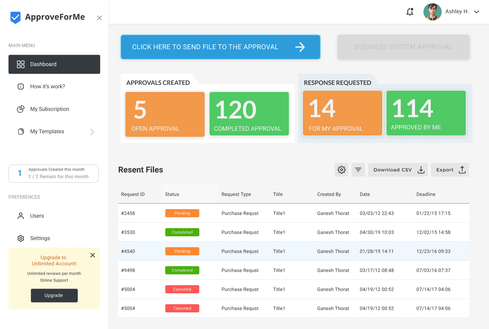The height and width of the screenshot is (329, 489).
Task: Expand the My Templates submenu arrow
Action: tap(92, 132)
